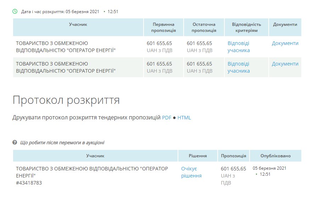Screen dimensions: 324x203
Task: Open 'Документи' link in second participant row
Action: pyautogui.click(x=285, y=64)
